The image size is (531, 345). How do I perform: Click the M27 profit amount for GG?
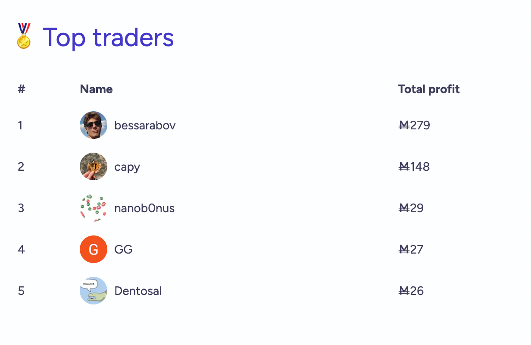(411, 250)
